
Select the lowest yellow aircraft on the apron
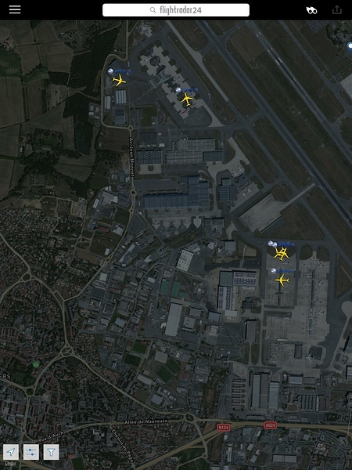[282, 280]
